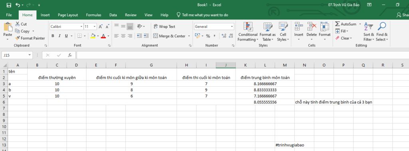Switch to the Insert tab
Viewport: 409px width, 151px height.
[45, 15]
